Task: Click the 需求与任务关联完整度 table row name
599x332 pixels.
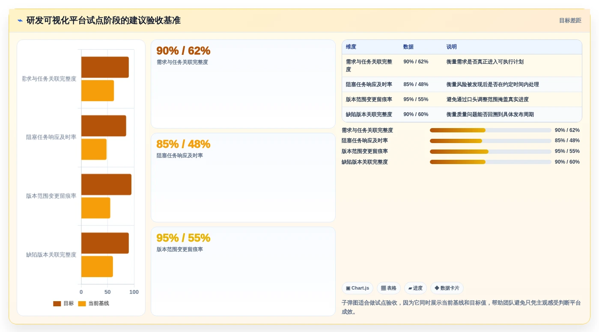Action: point(369,66)
